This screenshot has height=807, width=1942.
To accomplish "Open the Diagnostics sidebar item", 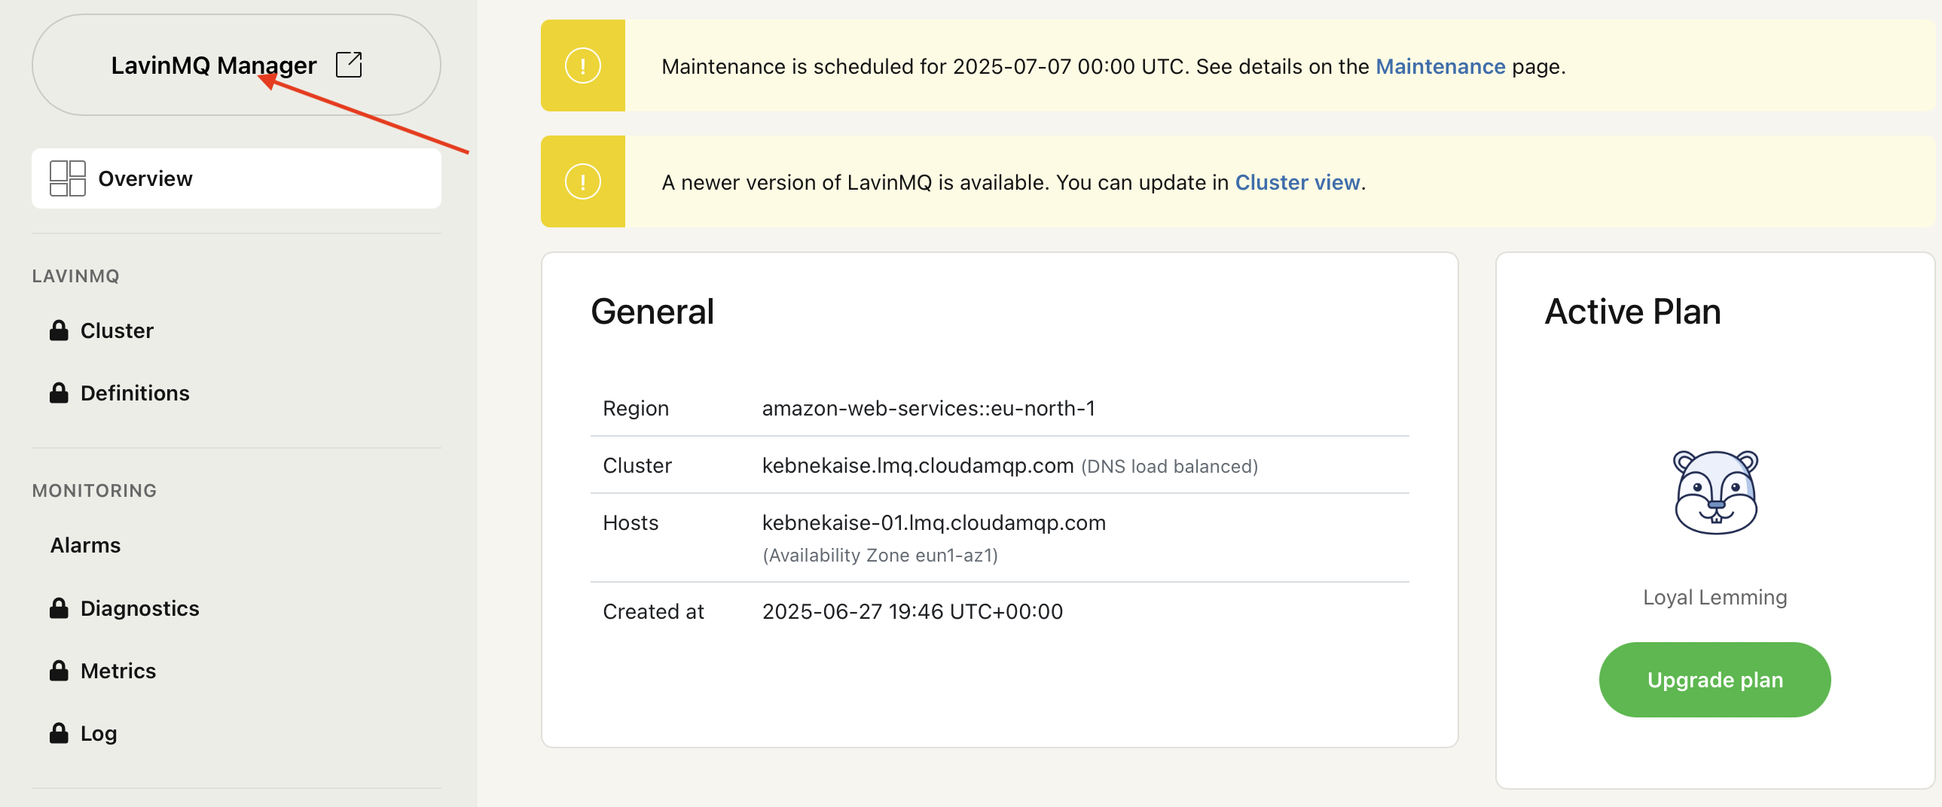I will coord(139,608).
